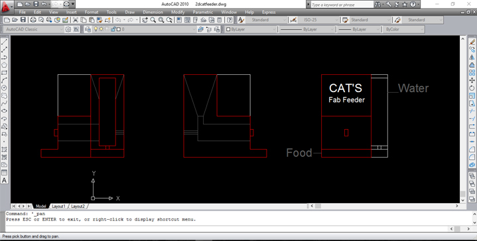Click the 'CAT'S' text in drawing
477x241 pixels.
pyautogui.click(x=346, y=88)
